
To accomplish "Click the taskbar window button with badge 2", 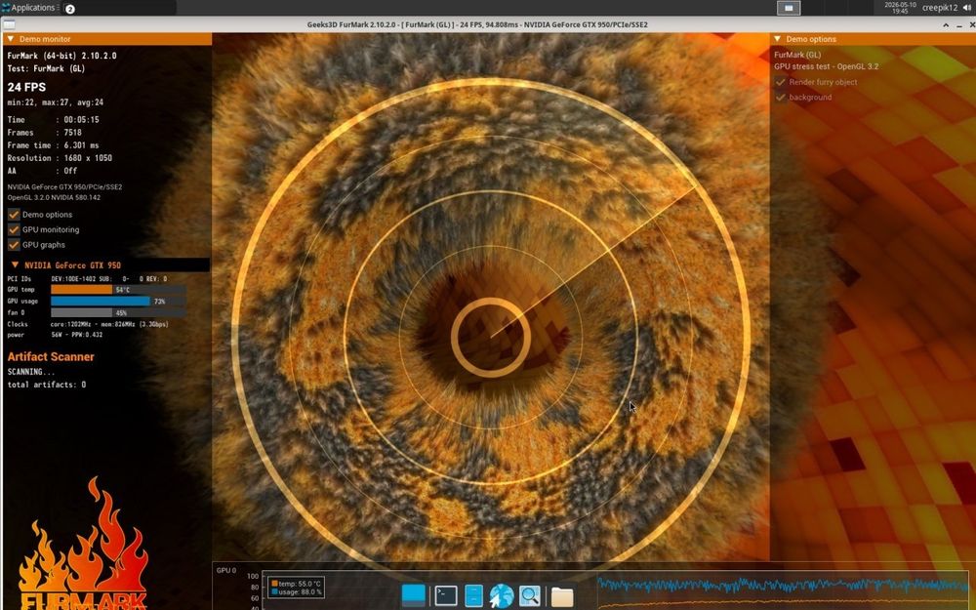I will (x=118, y=8).
